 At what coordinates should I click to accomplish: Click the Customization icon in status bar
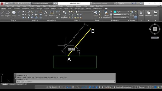coord(161,87)
